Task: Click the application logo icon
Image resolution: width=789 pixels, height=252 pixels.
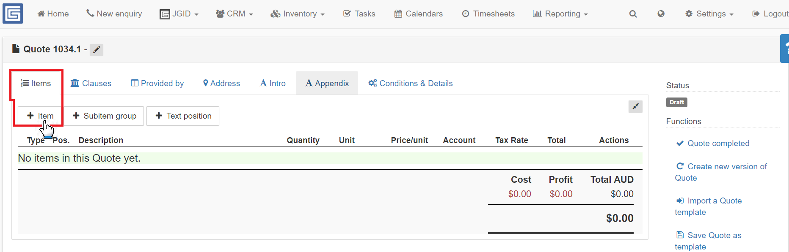Action: click(x=13, y=14)
